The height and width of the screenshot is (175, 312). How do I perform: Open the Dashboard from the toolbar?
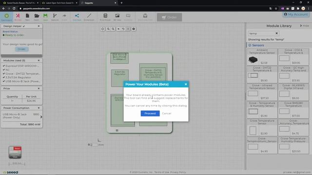click(6, 17)
